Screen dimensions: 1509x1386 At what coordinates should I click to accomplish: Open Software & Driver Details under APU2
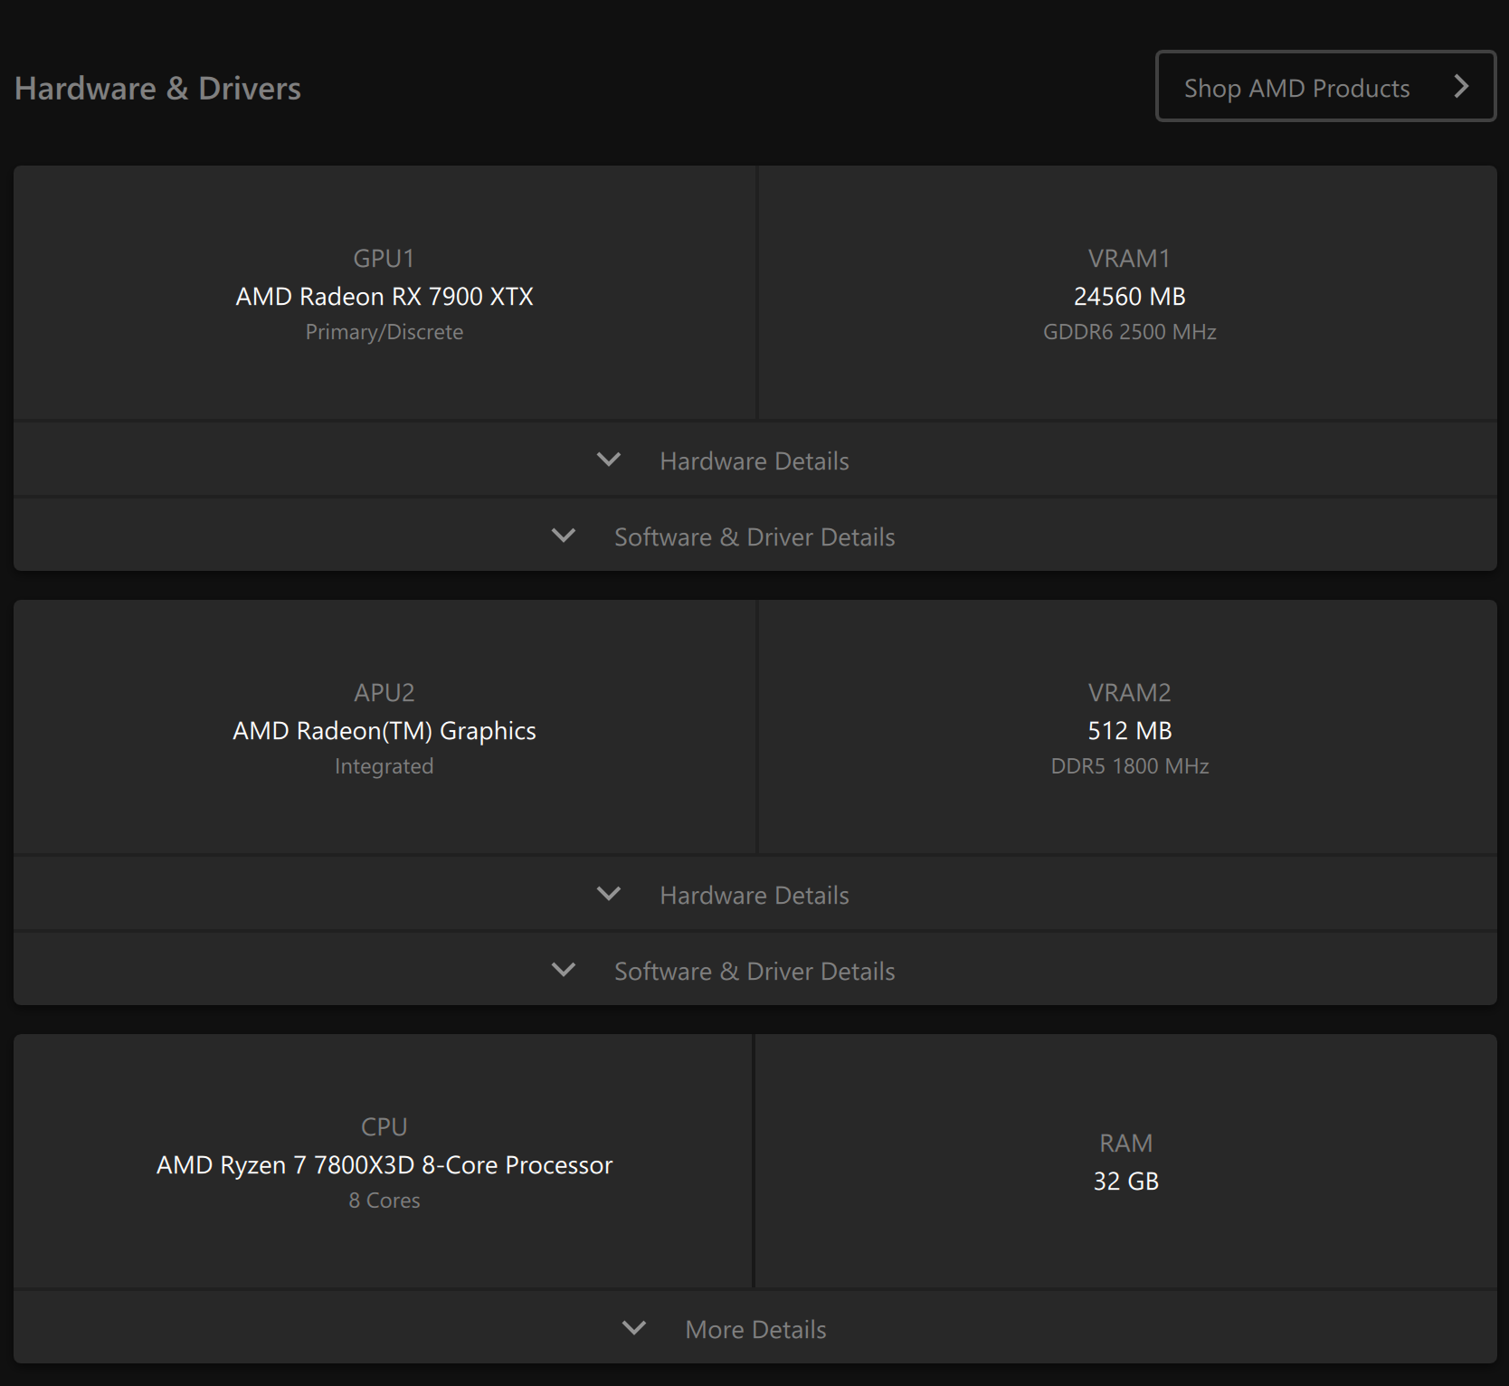(x=755, y=970)
